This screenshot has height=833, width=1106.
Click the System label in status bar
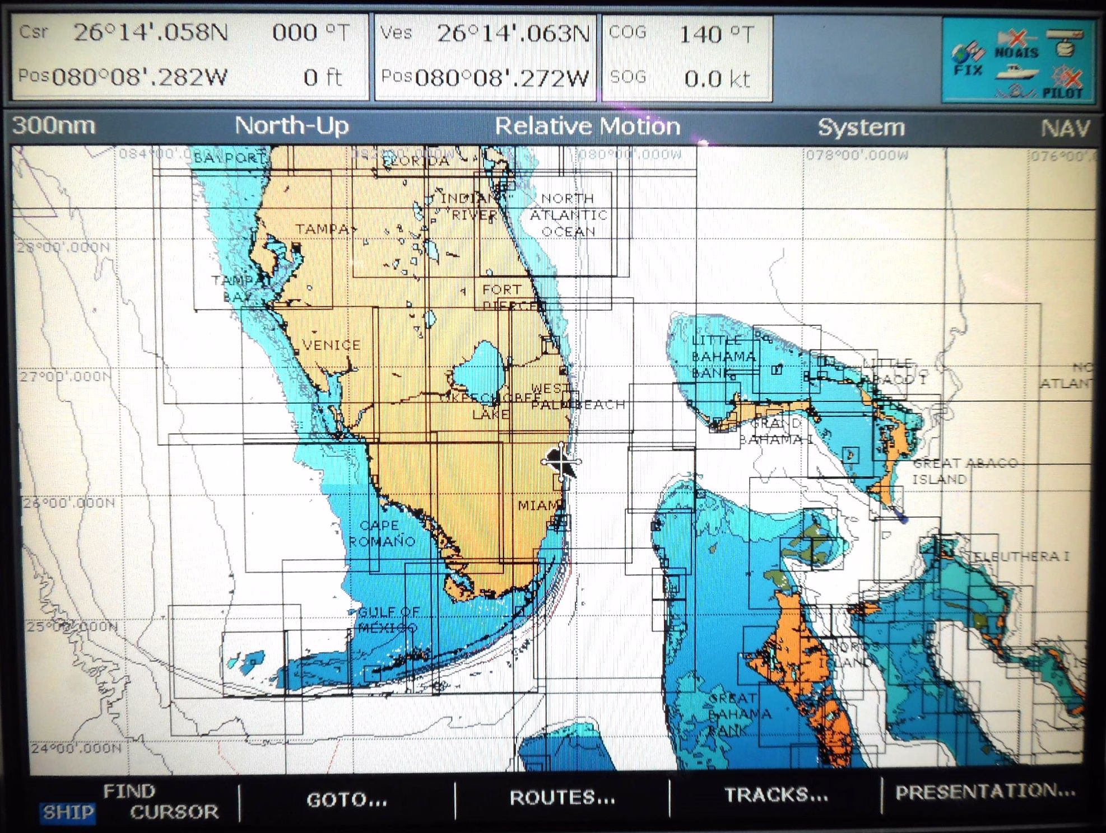coord(861,127)
